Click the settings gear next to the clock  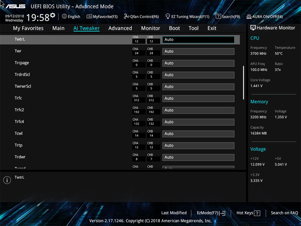53,15
